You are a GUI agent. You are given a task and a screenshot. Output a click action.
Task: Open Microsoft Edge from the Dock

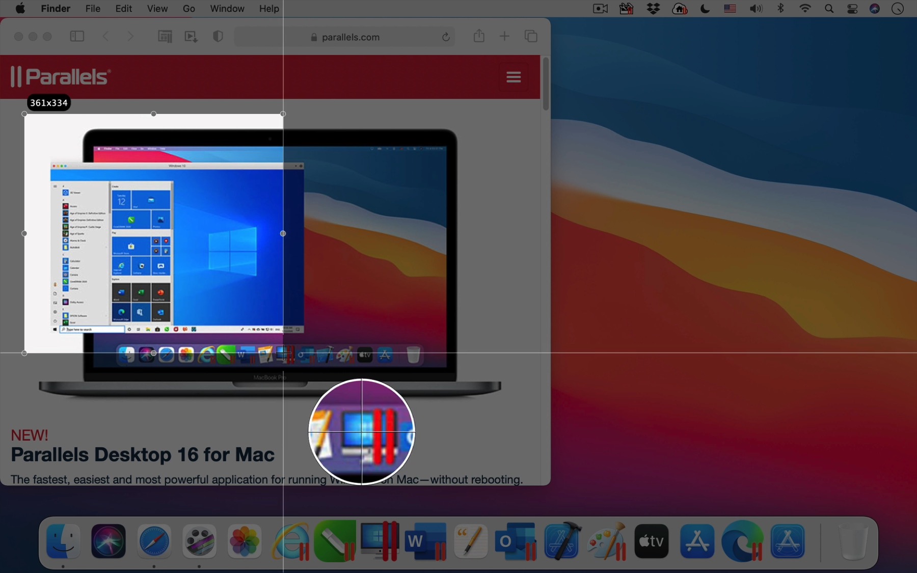click(743, 541)
